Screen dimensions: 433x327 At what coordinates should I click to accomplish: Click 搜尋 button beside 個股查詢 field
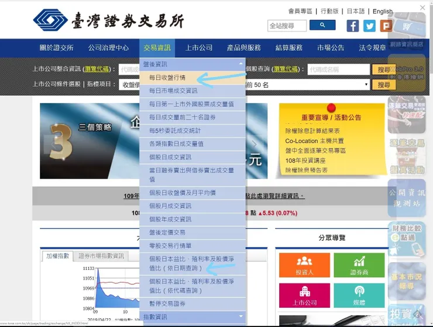(x=384, y=69)
